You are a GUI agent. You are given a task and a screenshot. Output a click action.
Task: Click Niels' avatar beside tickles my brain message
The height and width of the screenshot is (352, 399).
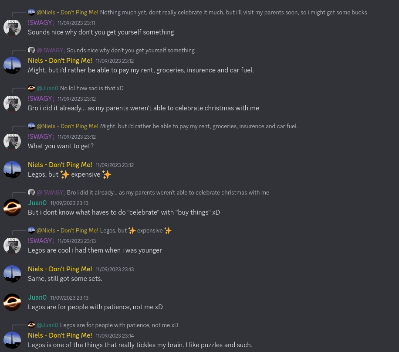[12, 340]
